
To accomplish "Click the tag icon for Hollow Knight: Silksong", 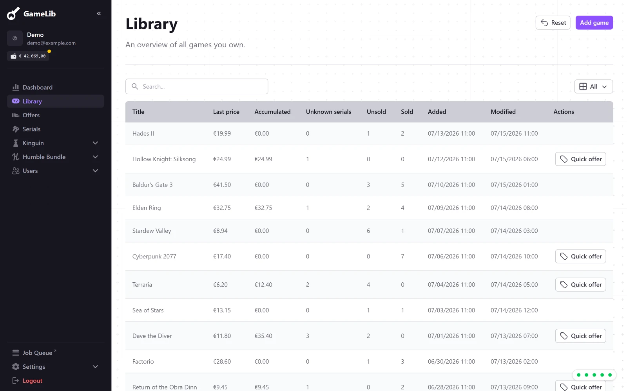I will click(x=564, y=159).
